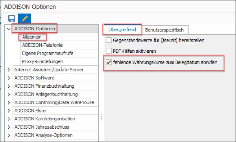Select ADDISON Anlagenbuchhaltung tree label

point(46,94)
